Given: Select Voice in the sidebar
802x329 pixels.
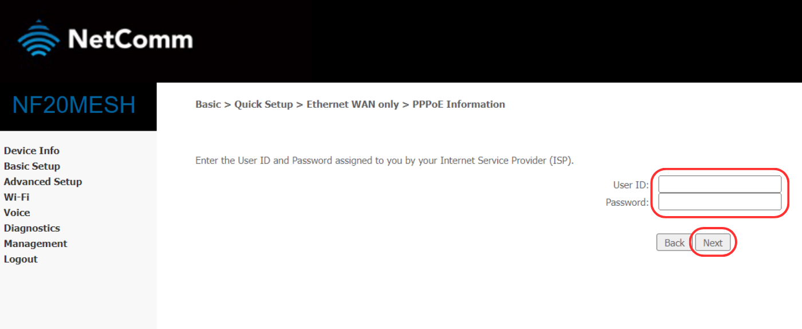Looking at the screenshot, I should [17, 213].
